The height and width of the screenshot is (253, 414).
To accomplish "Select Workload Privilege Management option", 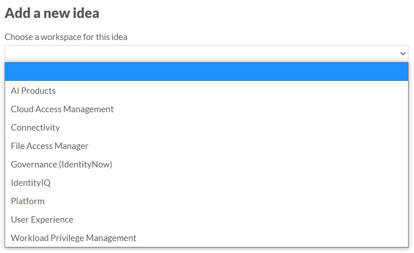I will tap(73, 238).
